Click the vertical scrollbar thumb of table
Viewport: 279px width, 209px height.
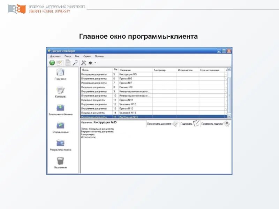click(x=229, y=95)
